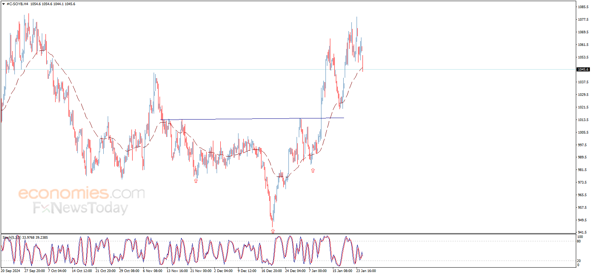
Task: Click the current price label 1045.6
Action: pyautogui.click(x=583, y=70)
